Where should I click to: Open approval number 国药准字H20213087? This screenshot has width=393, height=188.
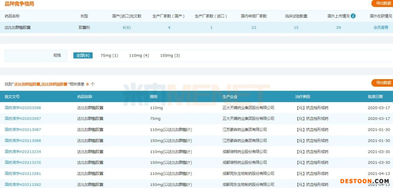(x=23, y=130)
